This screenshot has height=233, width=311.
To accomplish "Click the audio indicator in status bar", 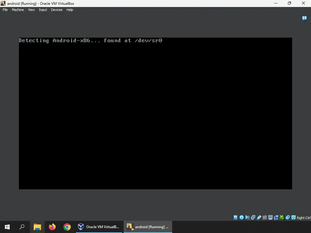I will coord(247,217).
